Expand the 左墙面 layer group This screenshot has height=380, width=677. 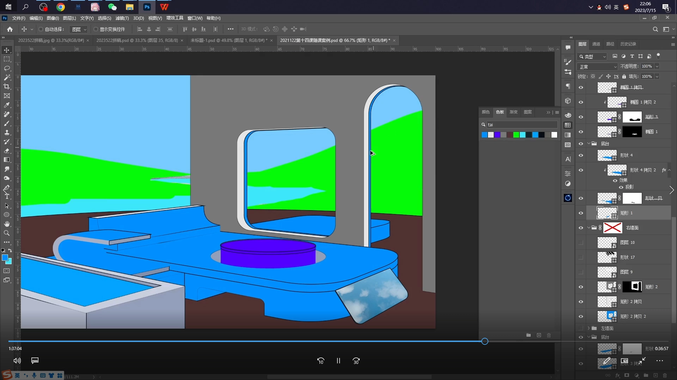[x=588, y=328]
